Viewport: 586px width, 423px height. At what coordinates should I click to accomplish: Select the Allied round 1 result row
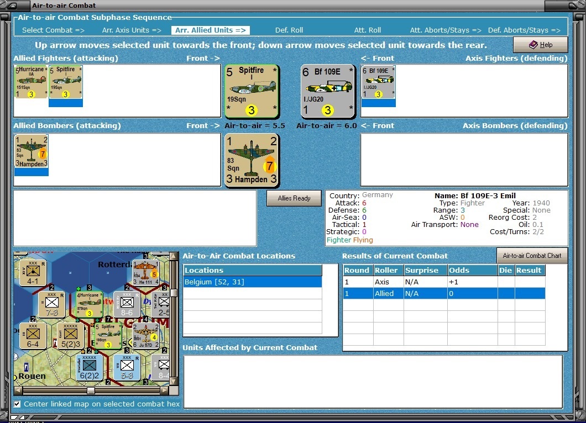click(443, 293)
